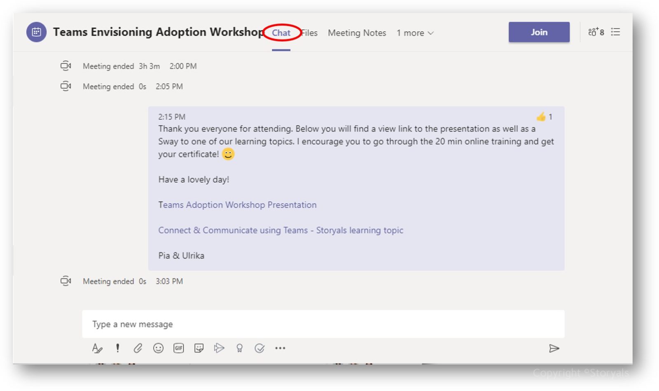
Task: Open the sticker picker
Action: (199, 348)
